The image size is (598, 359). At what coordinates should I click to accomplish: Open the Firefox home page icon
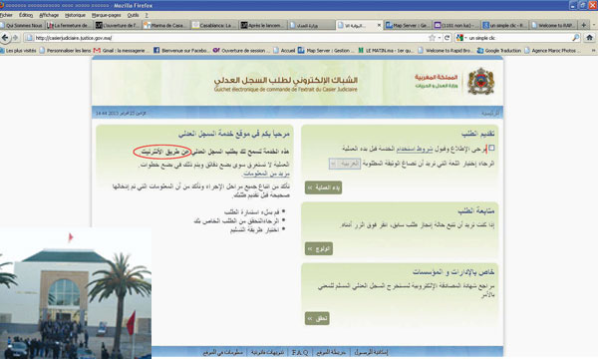pos(589,37)
